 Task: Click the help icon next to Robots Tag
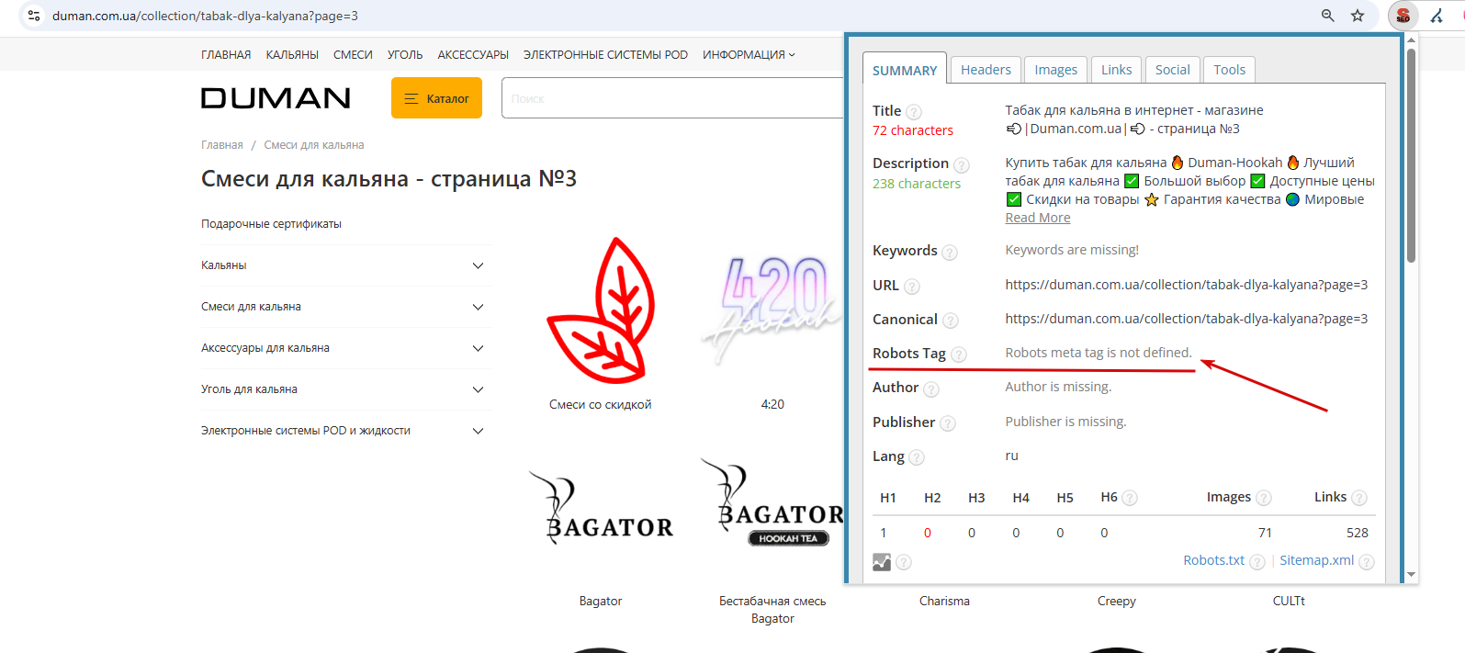click(959, 355)
